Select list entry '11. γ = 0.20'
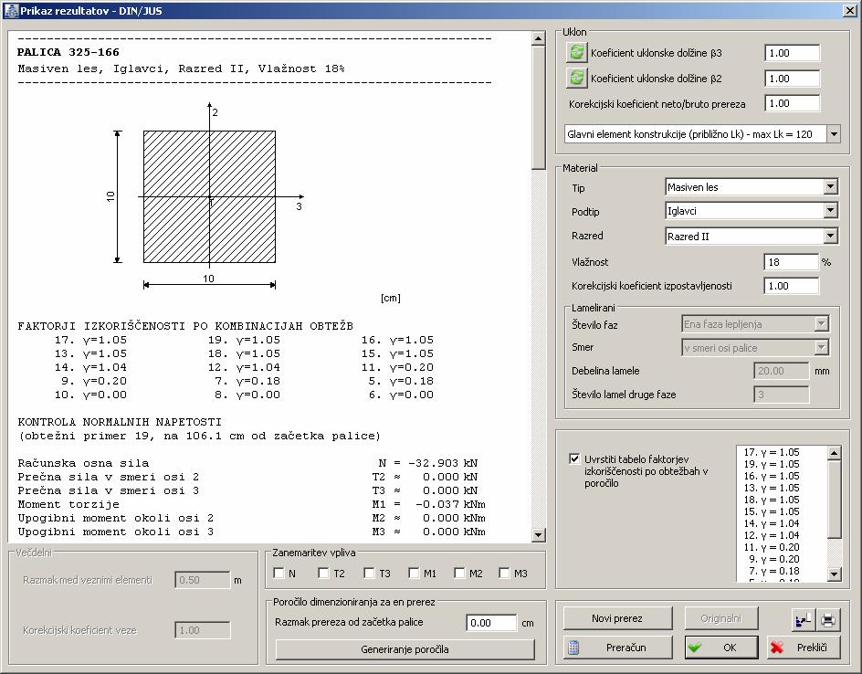 click(x=772, y=547)
